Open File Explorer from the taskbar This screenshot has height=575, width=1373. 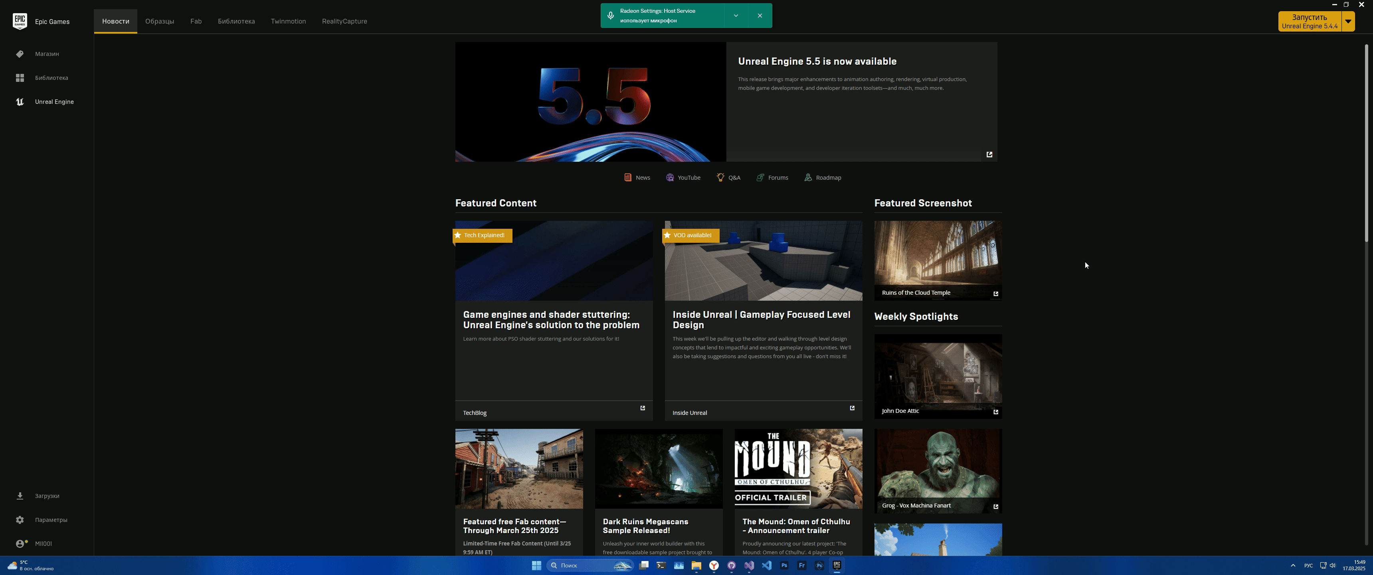point(696,565)
